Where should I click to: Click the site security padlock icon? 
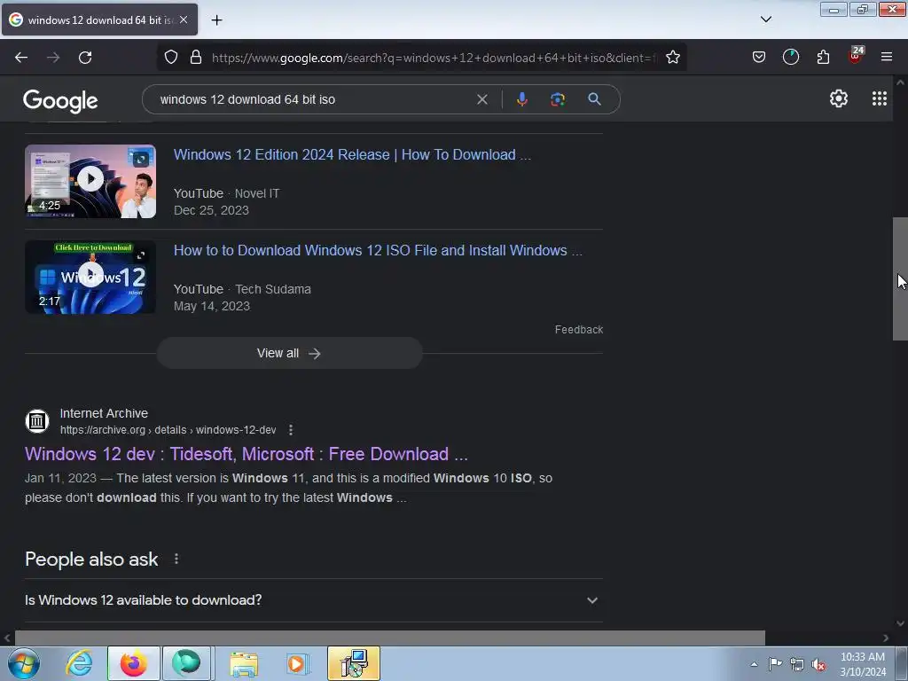pos(196,58)
